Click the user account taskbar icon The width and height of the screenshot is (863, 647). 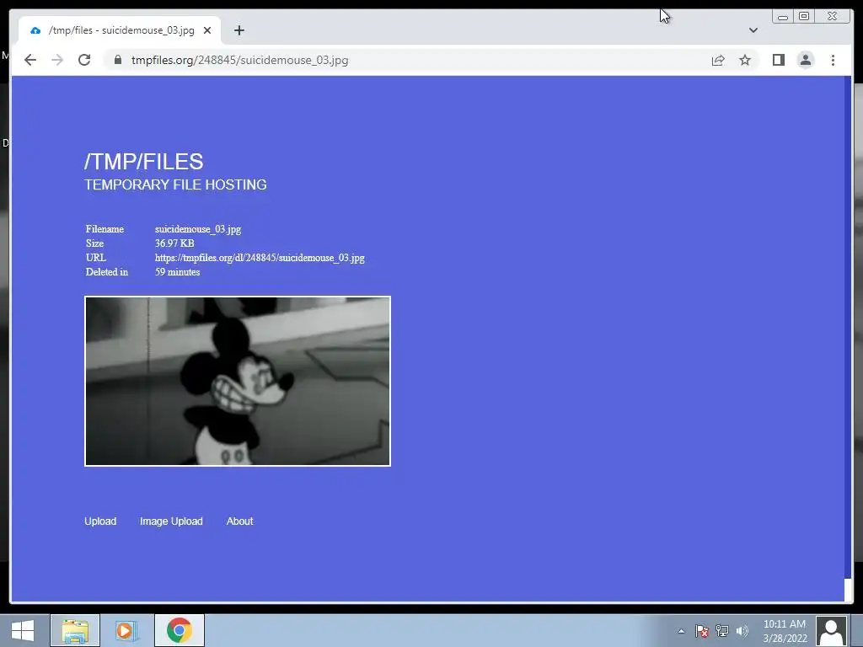coord(831,631)
